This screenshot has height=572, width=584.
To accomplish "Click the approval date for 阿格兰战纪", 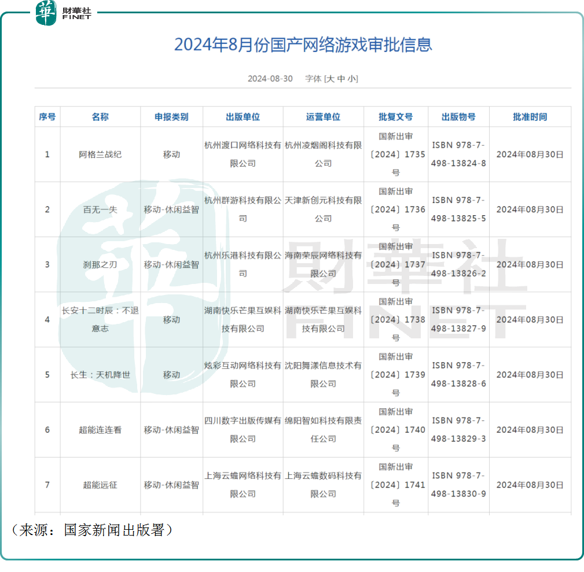I will pos(530,154).
